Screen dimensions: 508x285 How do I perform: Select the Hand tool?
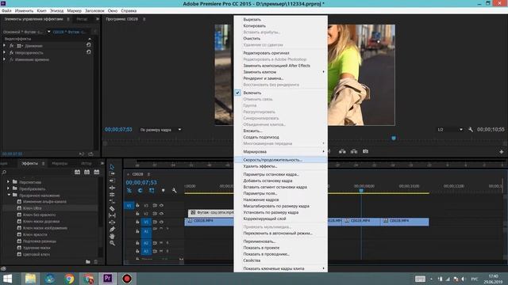112,236
